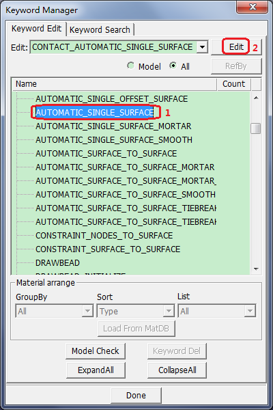Close the Keyword Manager window
The width and height of the screenshot is (273, 410).
point(252,7)
